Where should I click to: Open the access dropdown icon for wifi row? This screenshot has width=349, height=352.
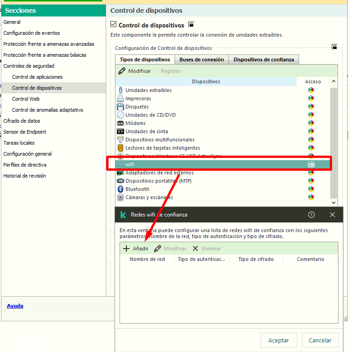(311, 164)
